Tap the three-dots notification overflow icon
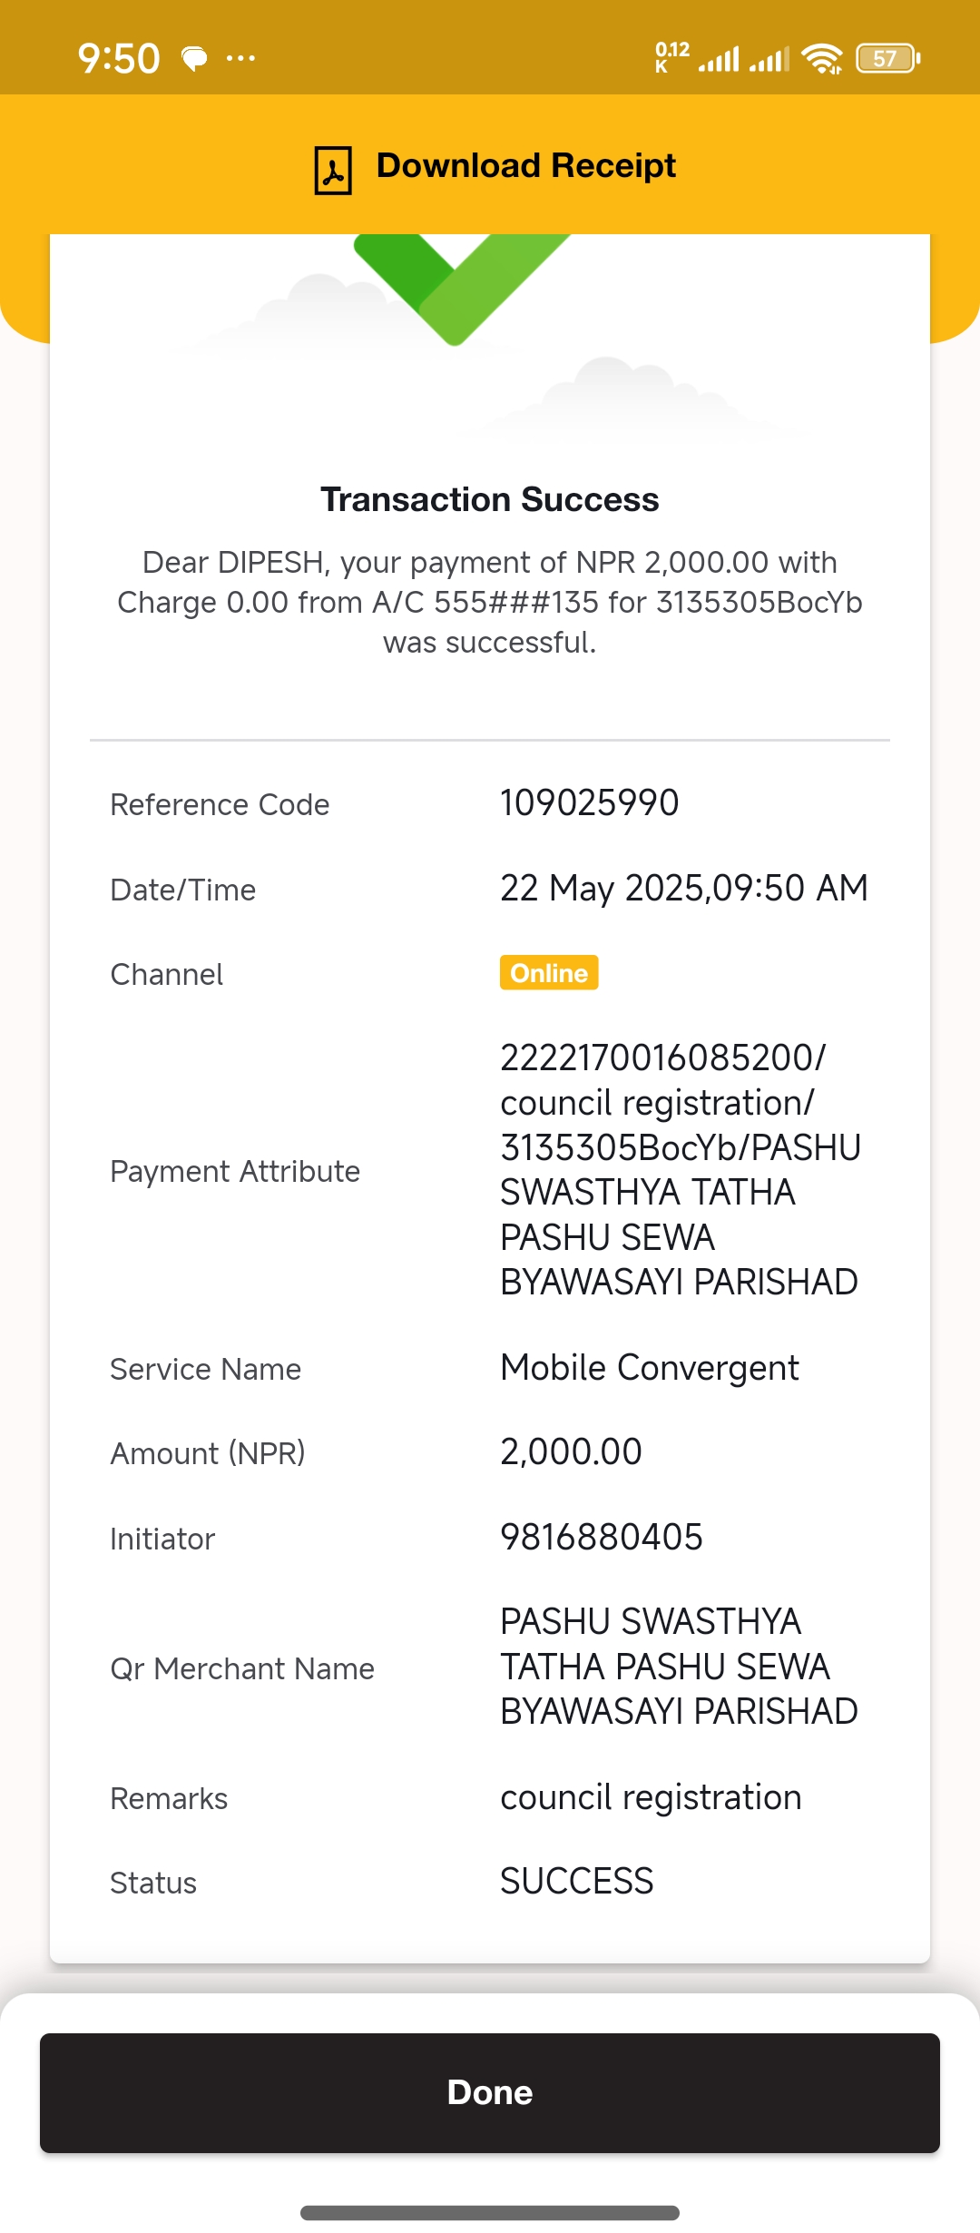Screen dimensions: 980x2233 tap(240, 59)
